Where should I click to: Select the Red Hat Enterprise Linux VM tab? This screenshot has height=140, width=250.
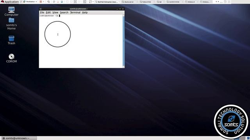pyautogui.click(x=107, y=2)
